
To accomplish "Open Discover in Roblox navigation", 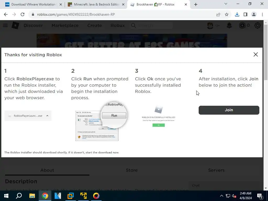I will [33, 25].
